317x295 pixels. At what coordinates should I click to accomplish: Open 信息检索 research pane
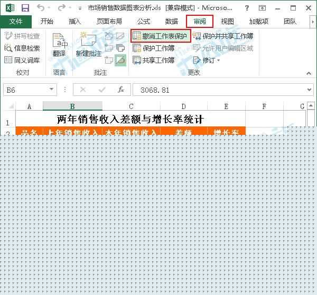(22, 48)
